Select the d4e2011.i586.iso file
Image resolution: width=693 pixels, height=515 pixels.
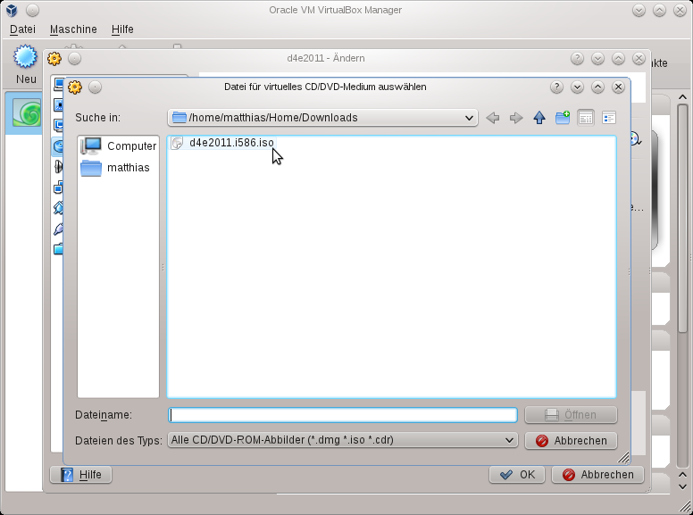222,143
